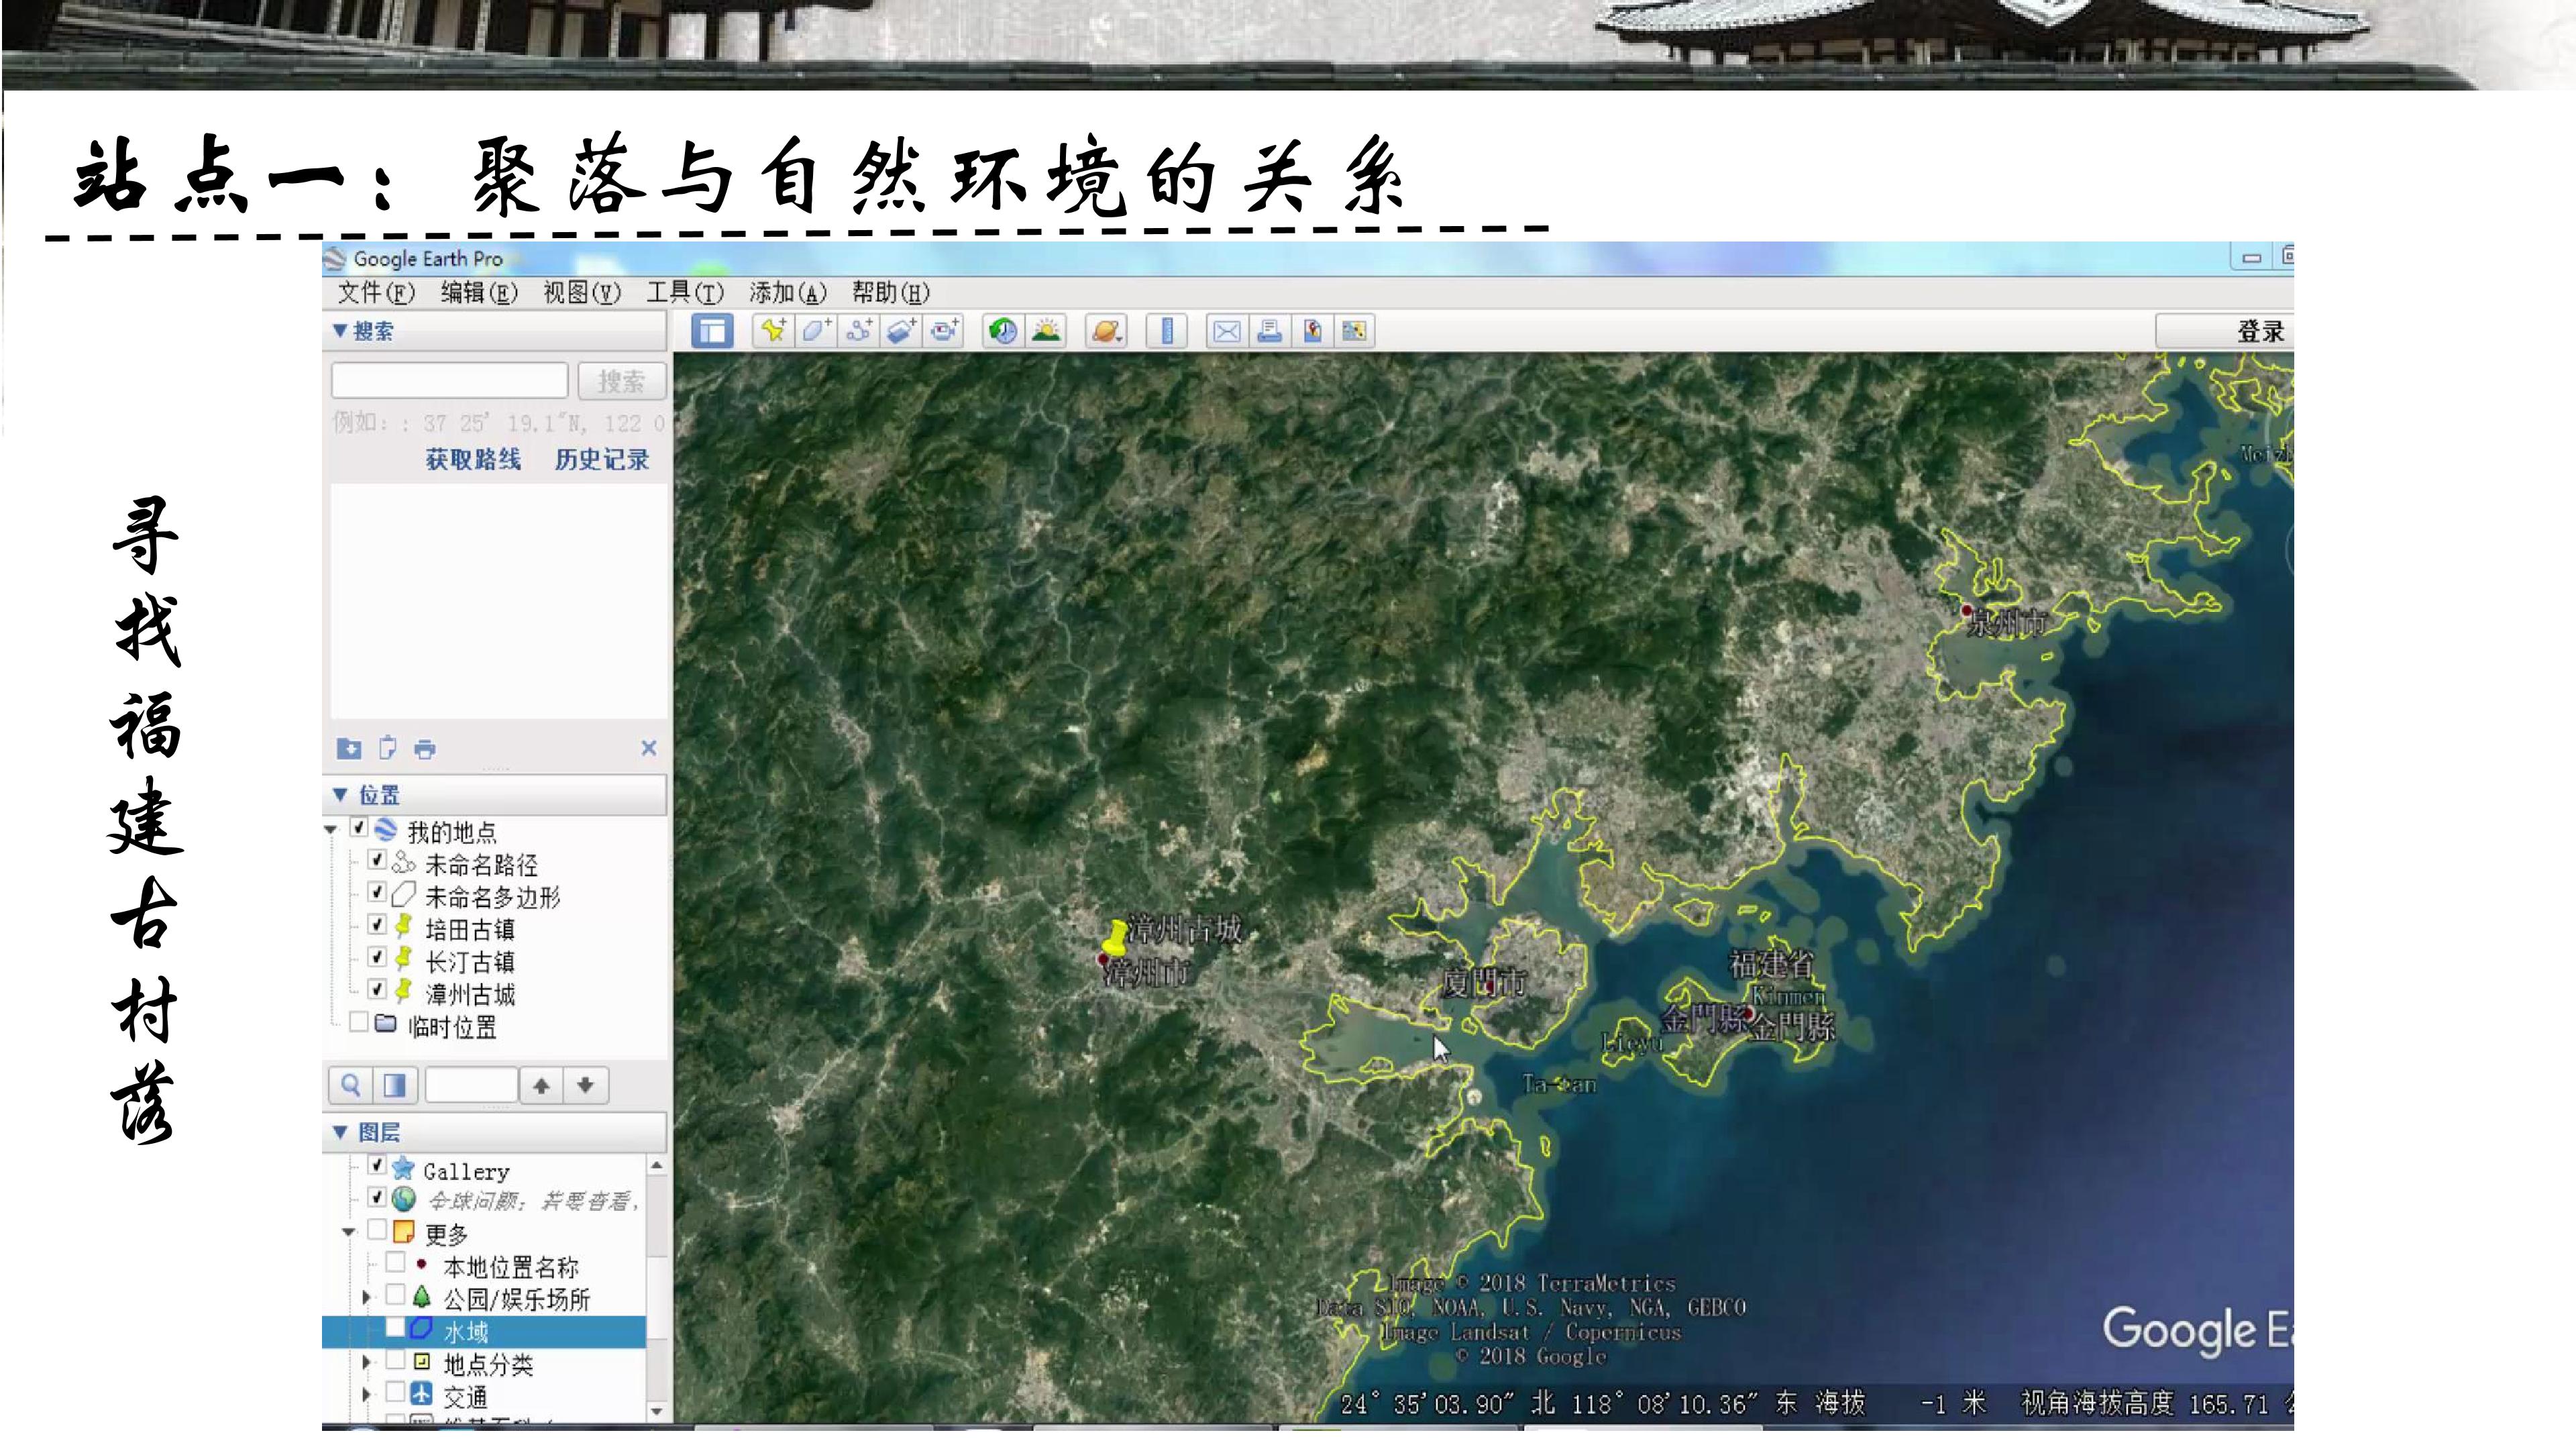Viewport: 2576px width, 1449px height.
Task: Open the 视图(V) menu
Action: point(582,293)
